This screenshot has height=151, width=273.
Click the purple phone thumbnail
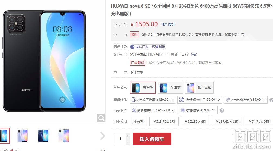tap(23, 136)
